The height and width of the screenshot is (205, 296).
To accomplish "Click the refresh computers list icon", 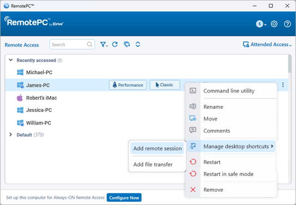I will [x=115, y=44].
